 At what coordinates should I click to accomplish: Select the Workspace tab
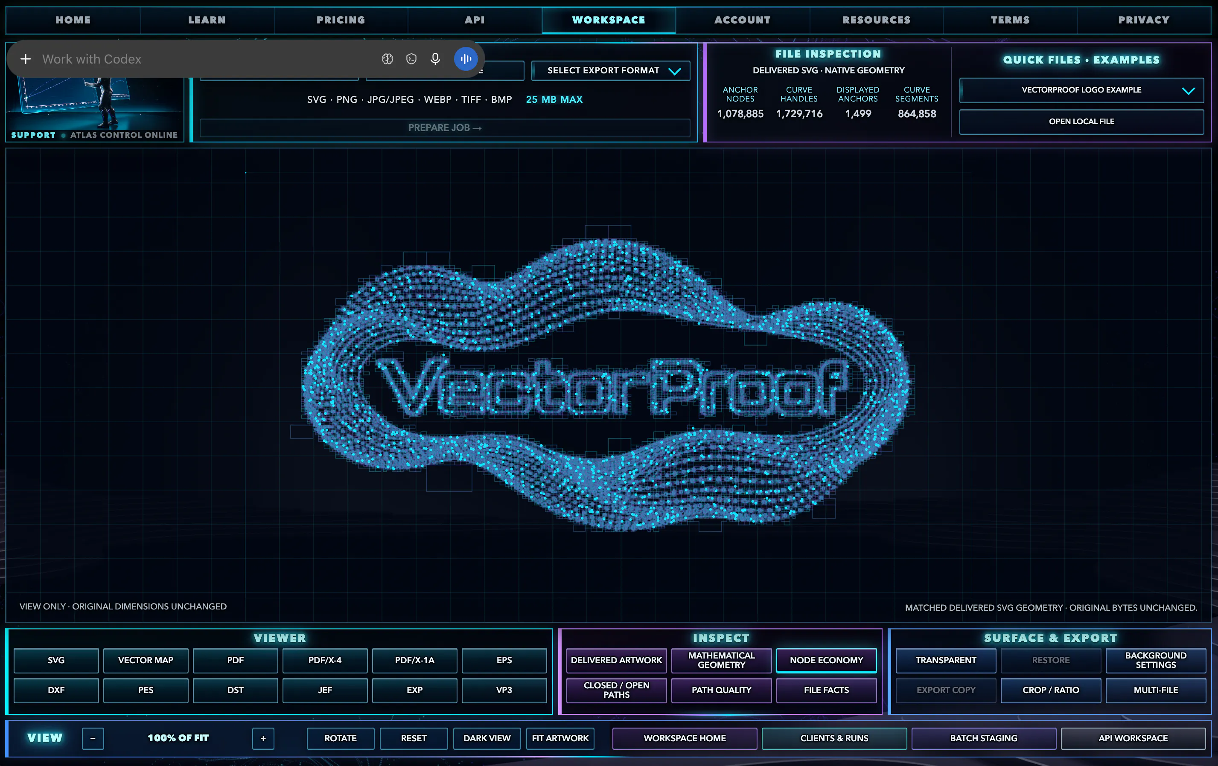(x=609, y=20)
